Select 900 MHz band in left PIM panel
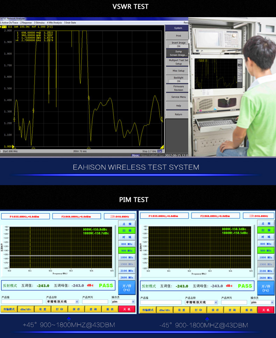This screenshot has width=276, height=338. coord(126,251)
